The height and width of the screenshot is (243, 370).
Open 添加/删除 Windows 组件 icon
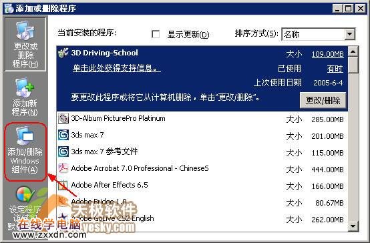(25, 151)
